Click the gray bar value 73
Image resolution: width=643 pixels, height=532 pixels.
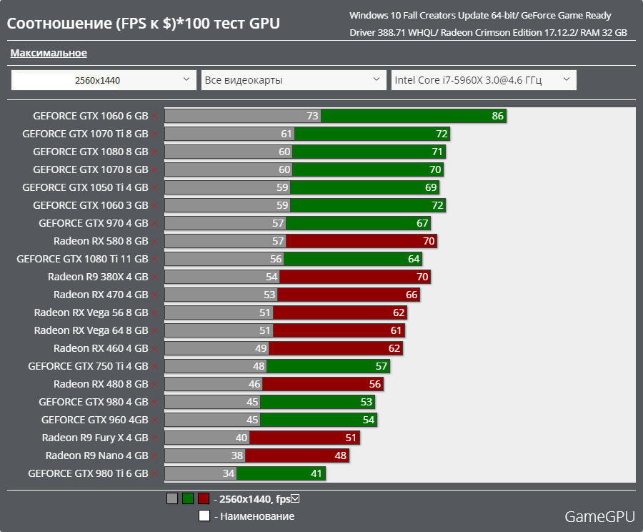(312, 116)
